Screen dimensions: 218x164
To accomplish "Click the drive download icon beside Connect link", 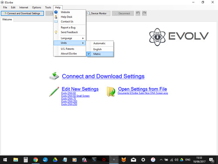I will click(x=54, y=76).
